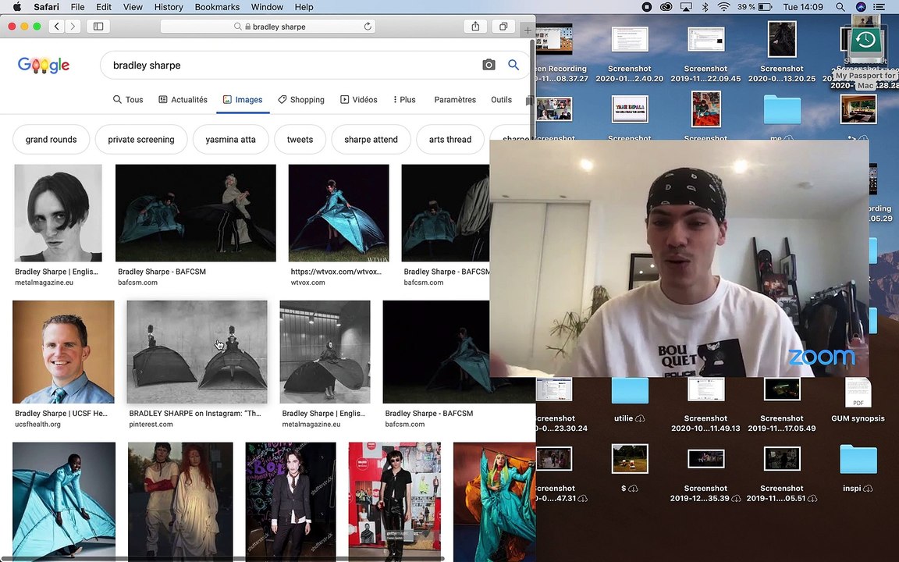Viewport: 899px width, 562px height.
Task: Switch to the Shopping tab
Action: tap(301, 99)
